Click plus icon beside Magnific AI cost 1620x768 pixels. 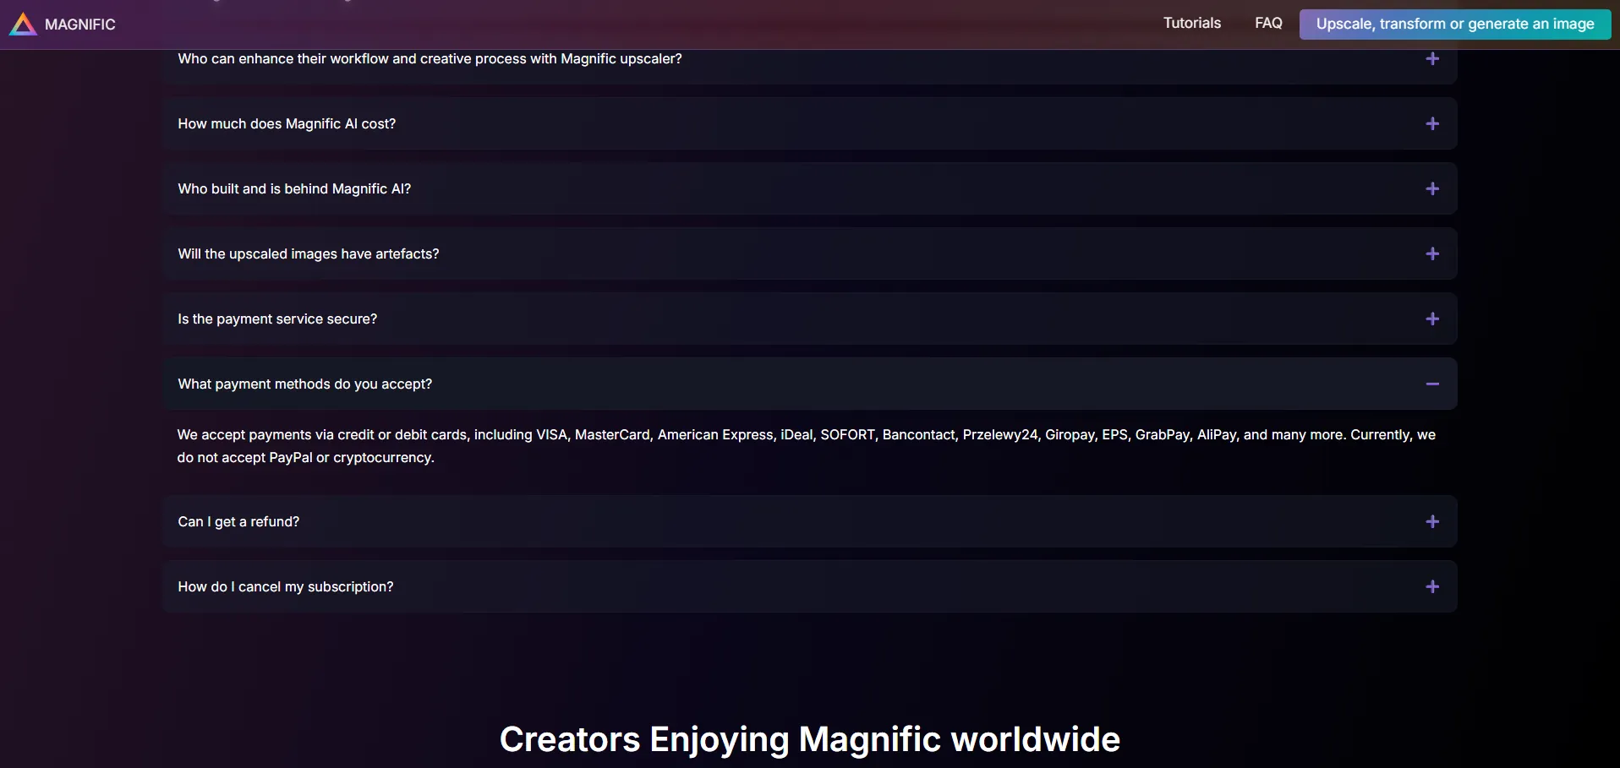(x=1431, y=124)
